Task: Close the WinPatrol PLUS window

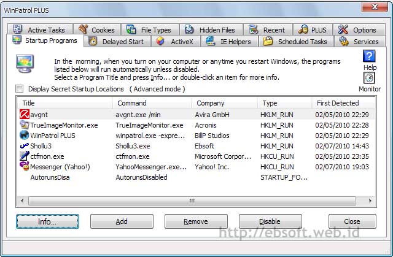Action: pos(375,7)
